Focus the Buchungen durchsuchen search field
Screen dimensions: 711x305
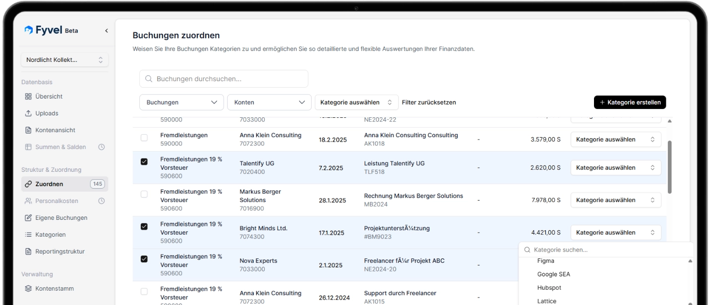224,79
